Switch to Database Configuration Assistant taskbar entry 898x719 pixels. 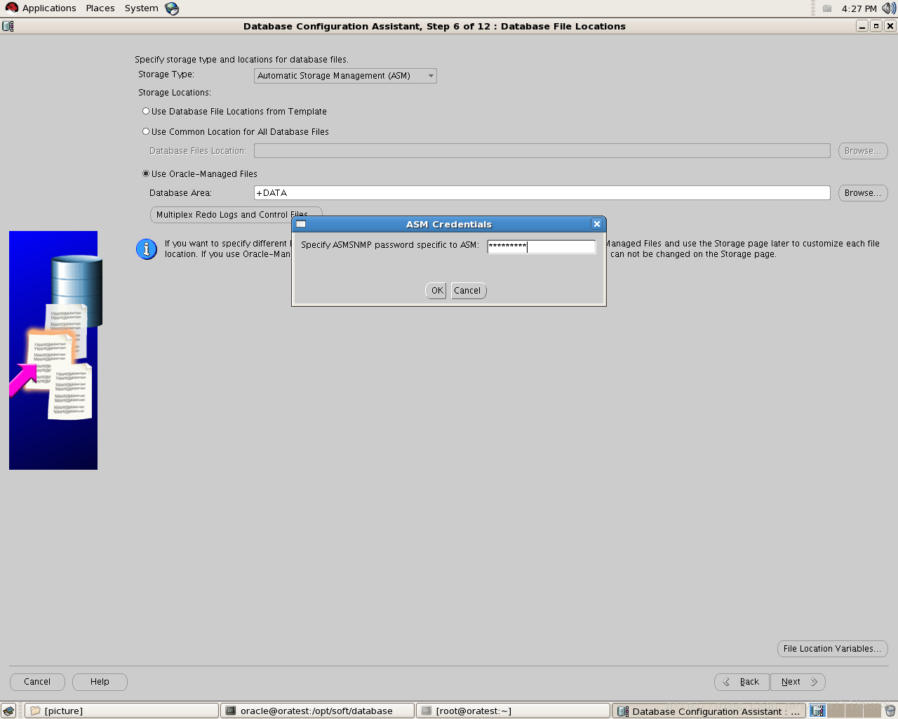click(x=709, y=711)
